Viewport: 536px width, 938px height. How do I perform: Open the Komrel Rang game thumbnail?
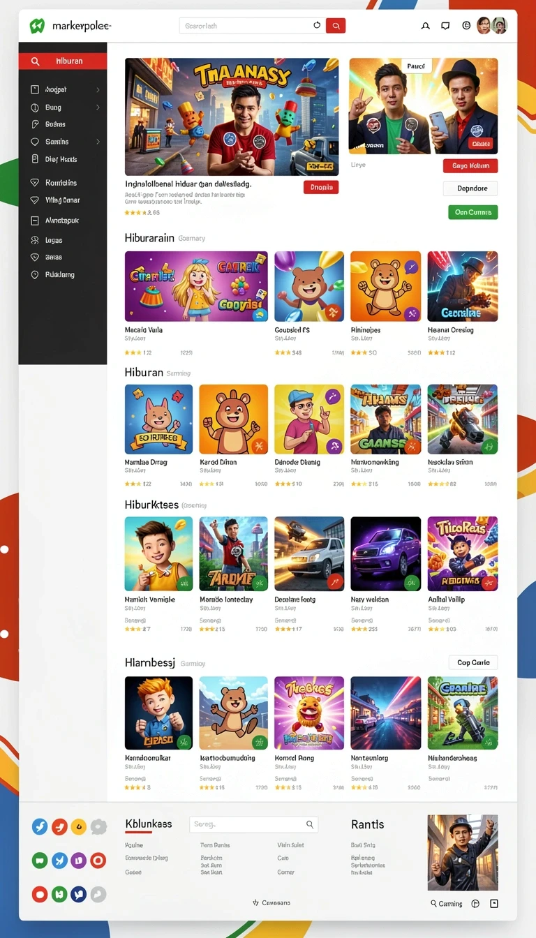click(x=309, y=713)
